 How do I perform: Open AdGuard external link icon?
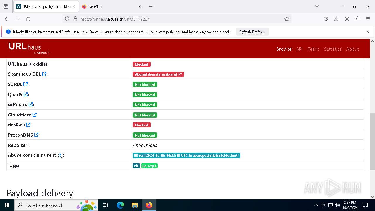[31, 105]
